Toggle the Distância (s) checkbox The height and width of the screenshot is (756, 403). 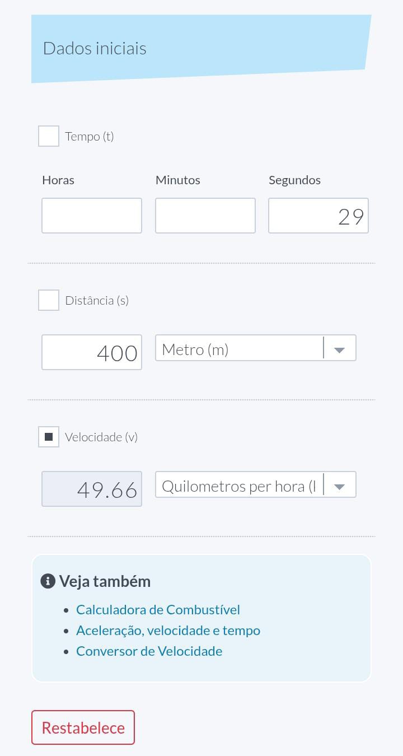pyautogui.click(x=49, y=300)
